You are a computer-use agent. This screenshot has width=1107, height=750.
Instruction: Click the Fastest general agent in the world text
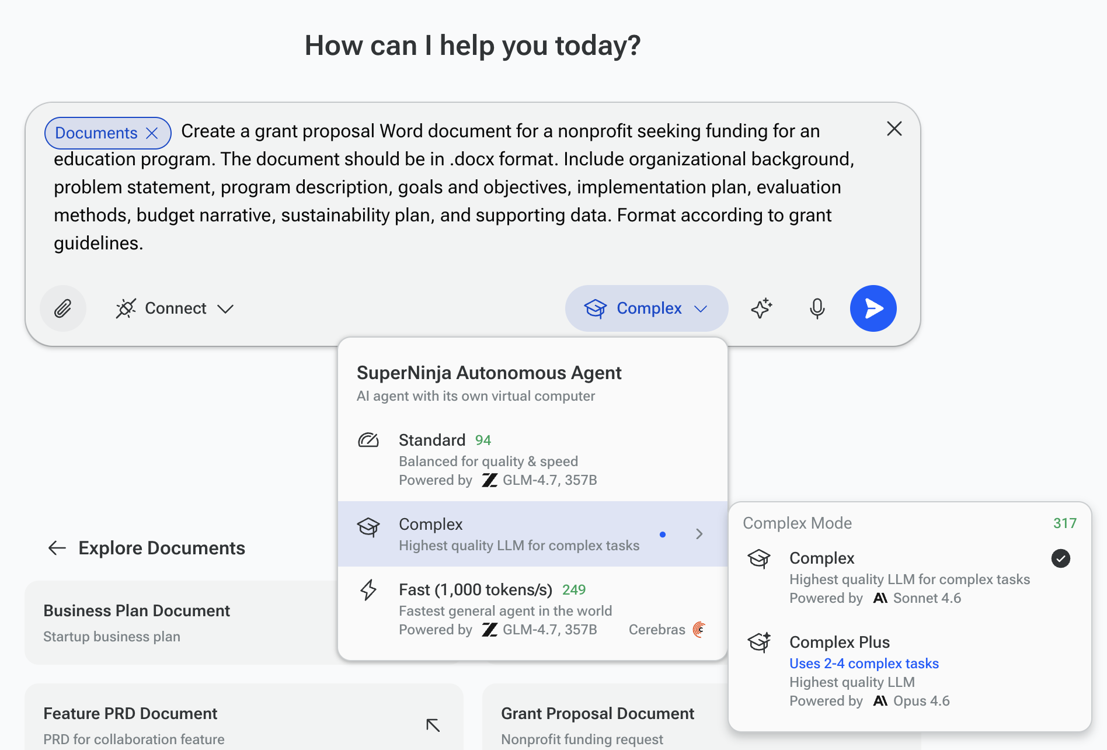click(506, 611)
